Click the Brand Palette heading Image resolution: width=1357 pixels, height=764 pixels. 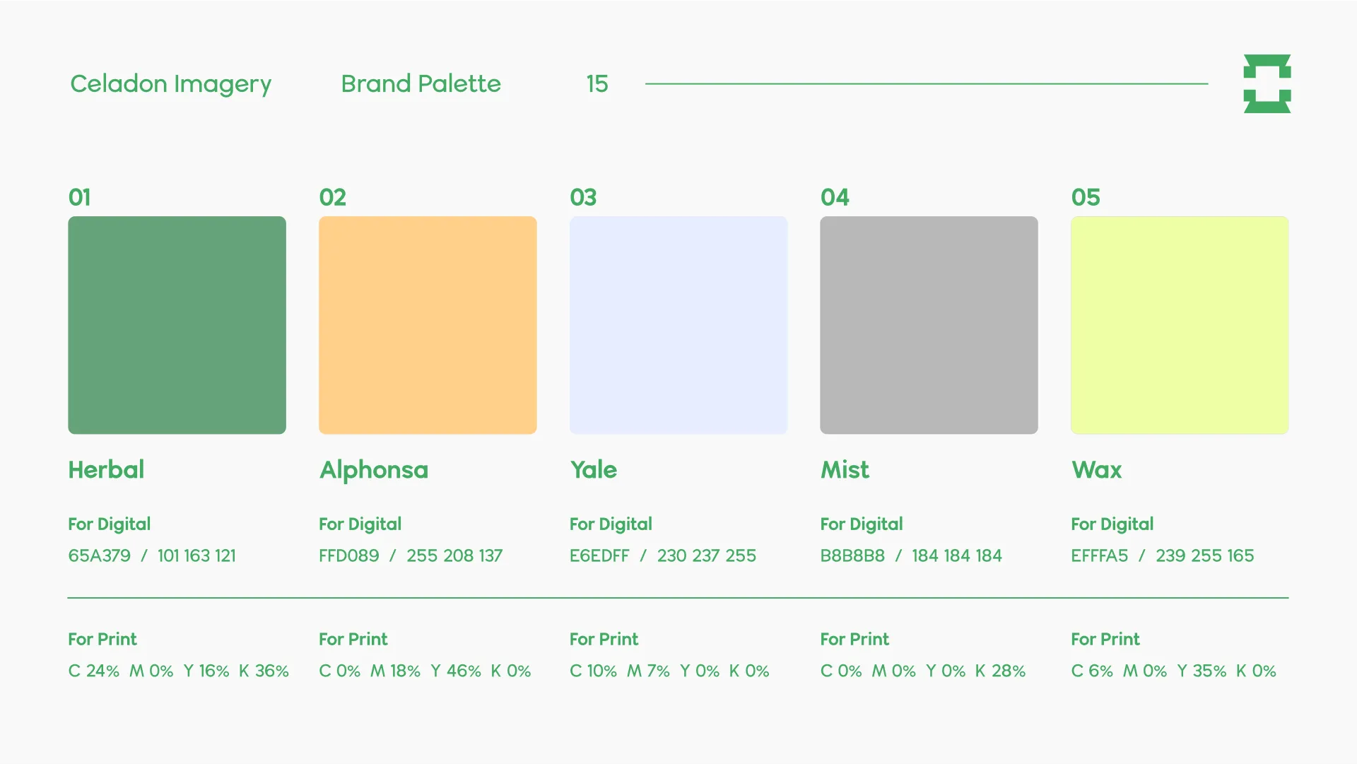421,83
